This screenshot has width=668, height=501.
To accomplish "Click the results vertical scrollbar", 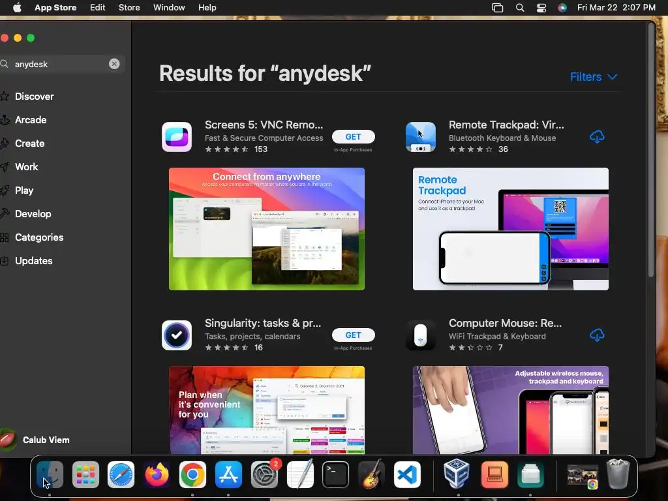I will (650, 151).
